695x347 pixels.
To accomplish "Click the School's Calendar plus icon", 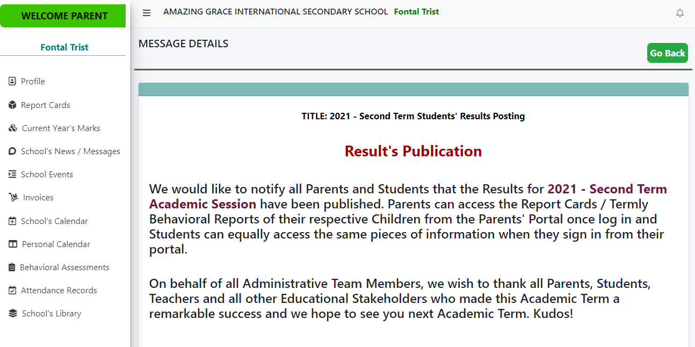I will click(x=12, y=221).
